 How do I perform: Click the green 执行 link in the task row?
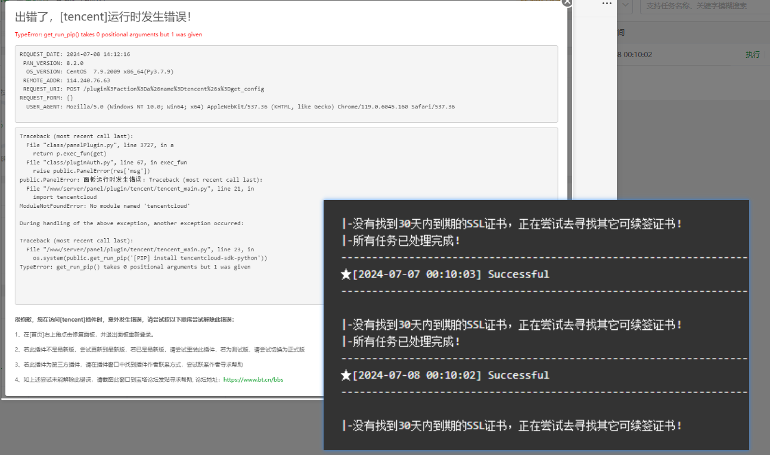tap(753, 55)
